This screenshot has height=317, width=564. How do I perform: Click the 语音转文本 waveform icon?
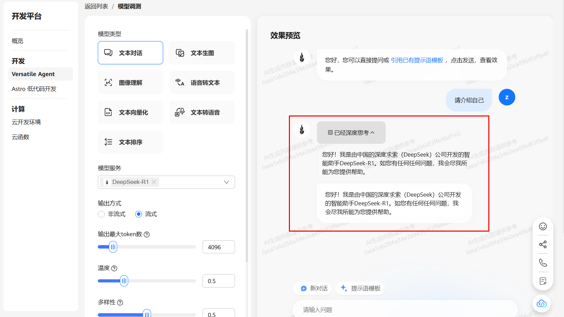[180, 82]
